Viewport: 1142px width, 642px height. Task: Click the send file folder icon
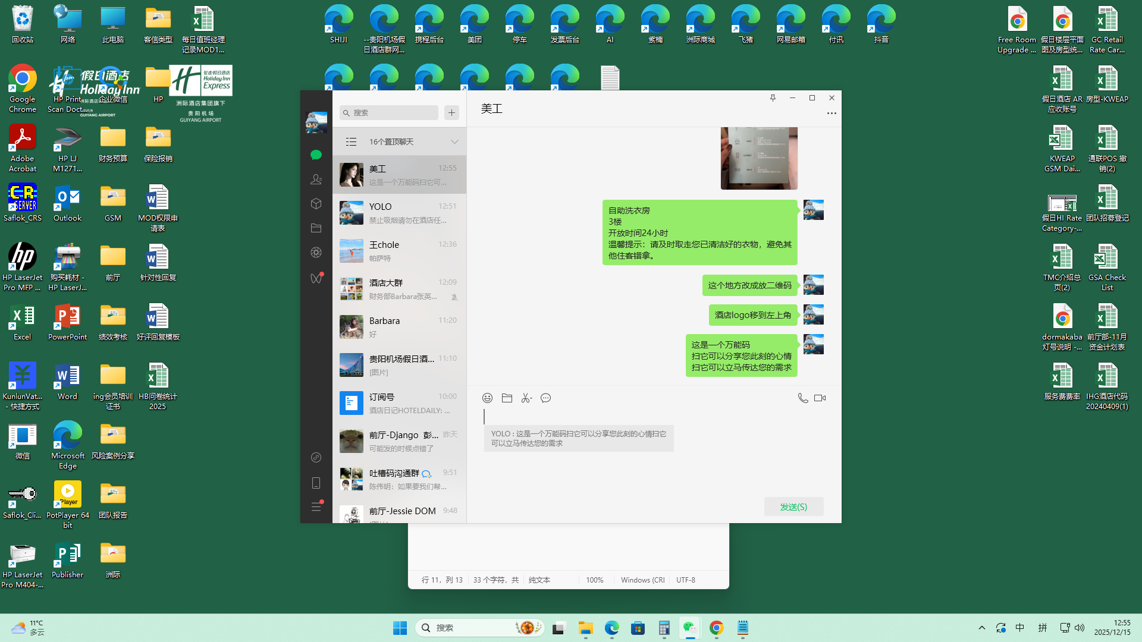[x=507, y=398]
